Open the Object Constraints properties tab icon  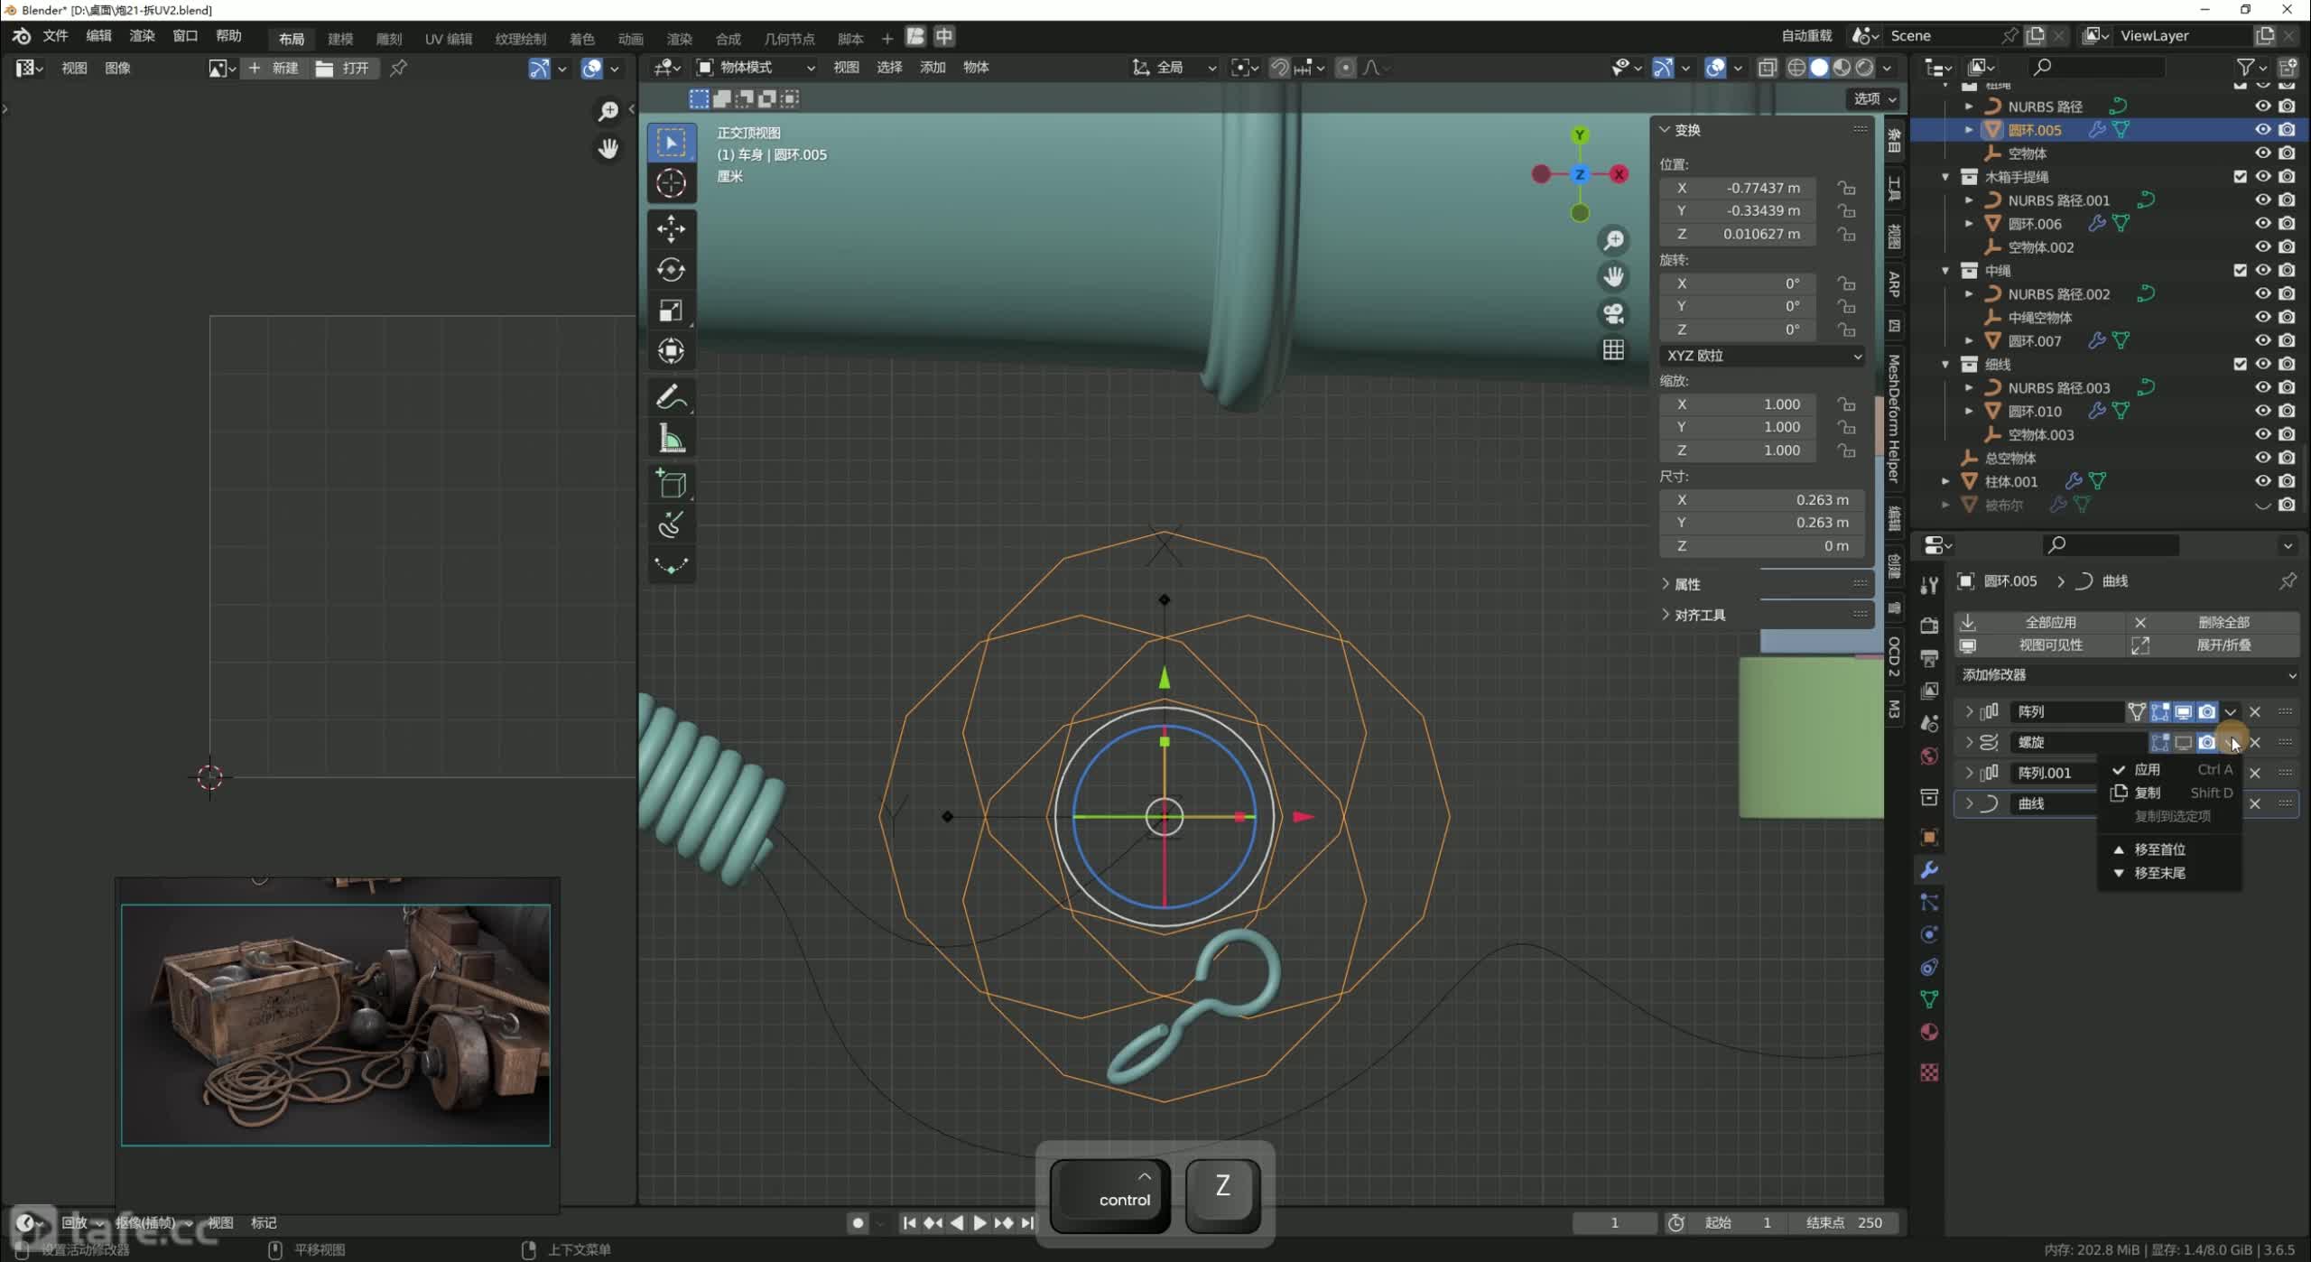click(x=1929, y=968)
